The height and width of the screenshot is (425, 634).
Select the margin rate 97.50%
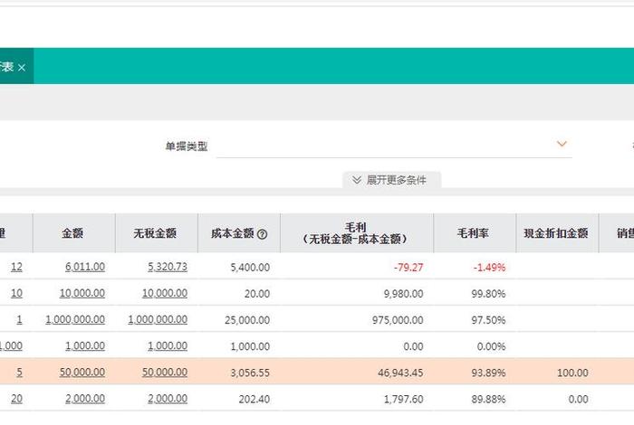click(488, 320)
